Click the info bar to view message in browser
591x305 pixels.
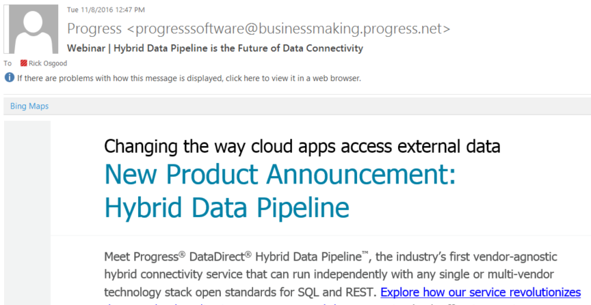(x=189, y=78)
